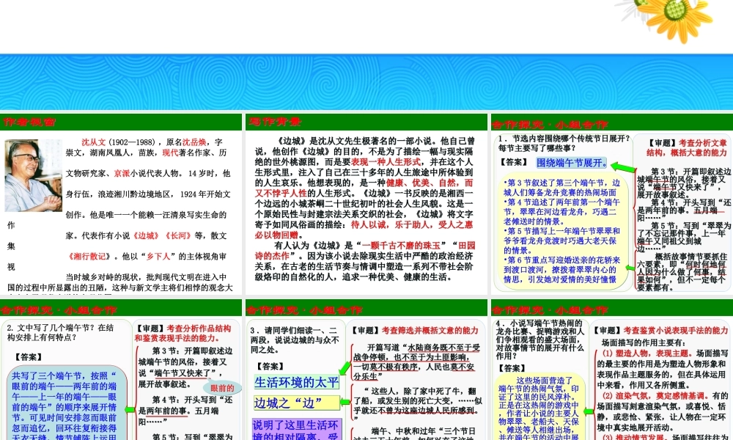Click red heading 考查筛选并概括文意的能力
The height and width of the screenshot is (440, 733).
pyautogui.click(x=430, y=331)
